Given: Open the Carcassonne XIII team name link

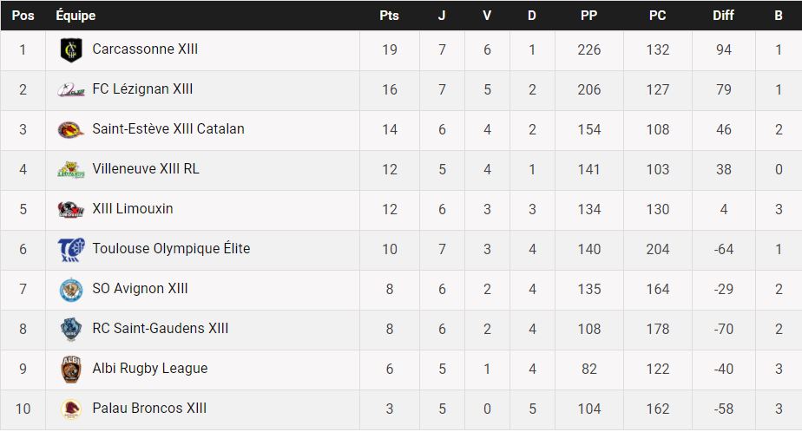Looking at the screenshot, I should coord(145,49).
